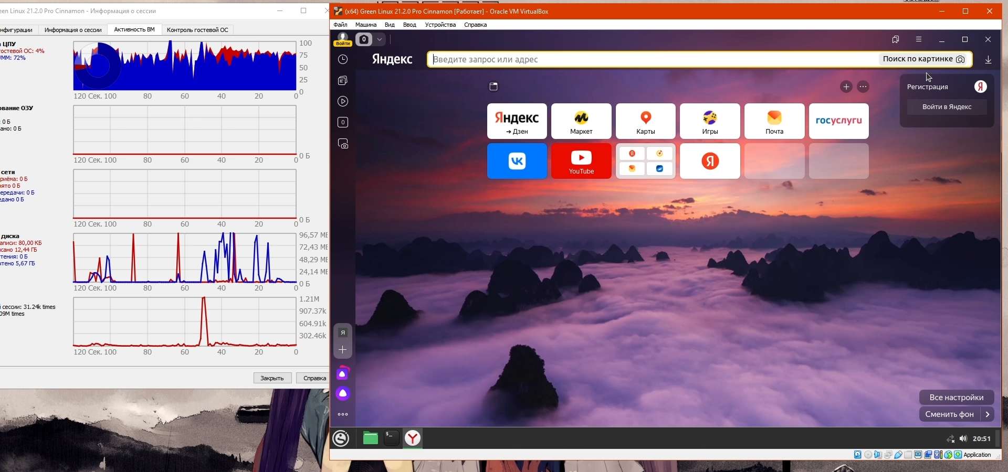Image resolution: width=1008 pixels, height=472 pixels.
Task: Open the Файл menu in VirtualBox
Action: coord(340,25)
